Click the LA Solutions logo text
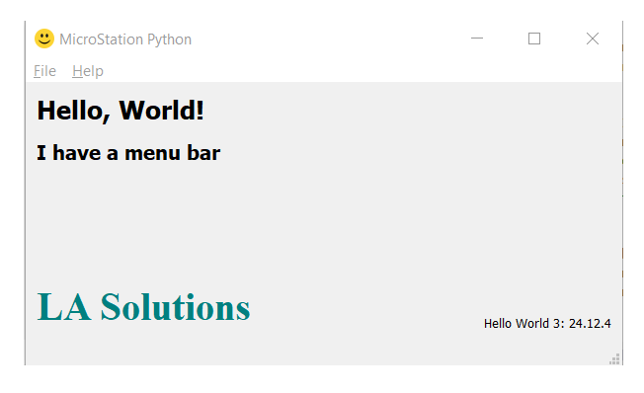This screenshot has height=393, width=644. point(143,307)
